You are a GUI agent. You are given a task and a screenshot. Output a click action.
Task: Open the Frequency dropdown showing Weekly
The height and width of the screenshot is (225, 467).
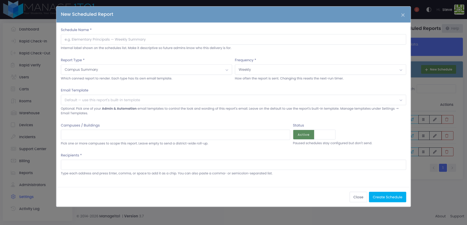[x=320, y=70]
